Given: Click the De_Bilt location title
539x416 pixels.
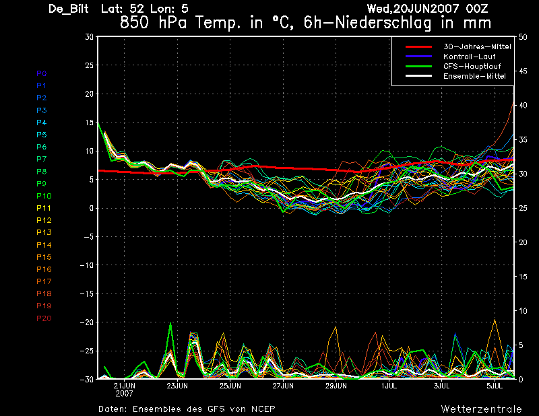Looking at the screenshot, I should [69, 9].
